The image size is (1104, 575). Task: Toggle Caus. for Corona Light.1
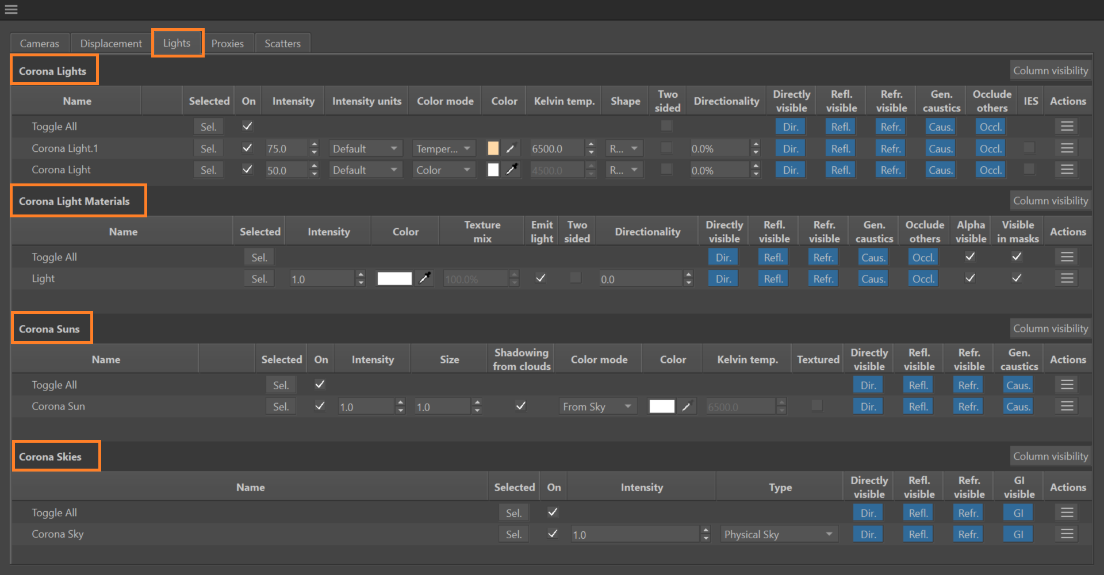click(x=941, y=148)
